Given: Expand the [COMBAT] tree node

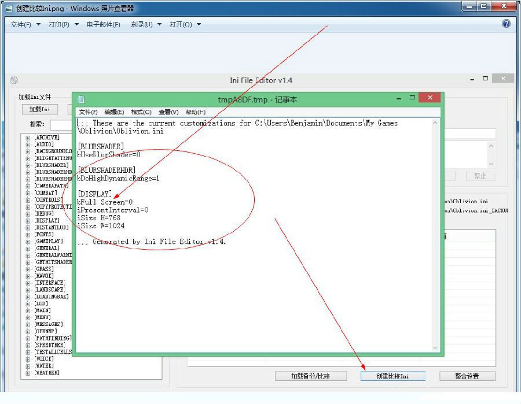Looking at the screenshot, I should [x=28, y=193].
